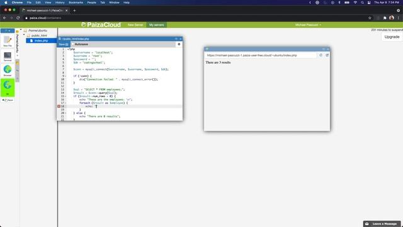
Task: Open the People menu
Action: pos(91,3)
